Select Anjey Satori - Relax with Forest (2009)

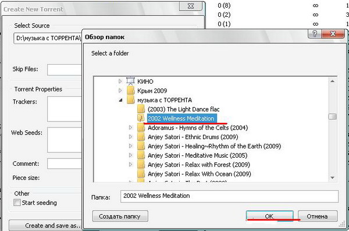(x=199, y=165)
